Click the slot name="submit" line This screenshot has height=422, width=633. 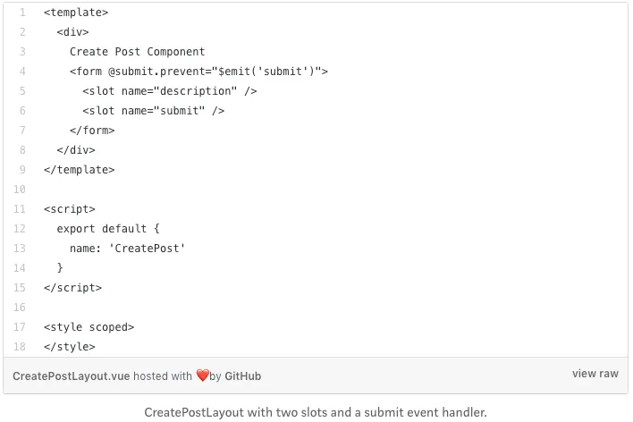pyautogui.click(x=154, y=111)
